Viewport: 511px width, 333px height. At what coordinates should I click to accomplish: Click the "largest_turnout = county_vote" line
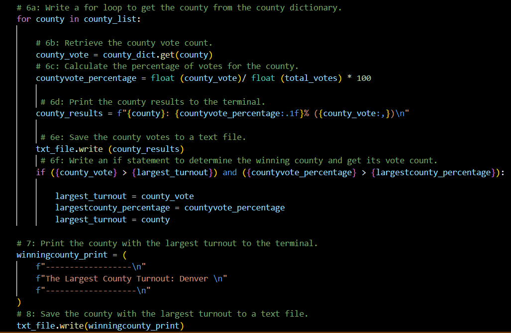[124, 196]
